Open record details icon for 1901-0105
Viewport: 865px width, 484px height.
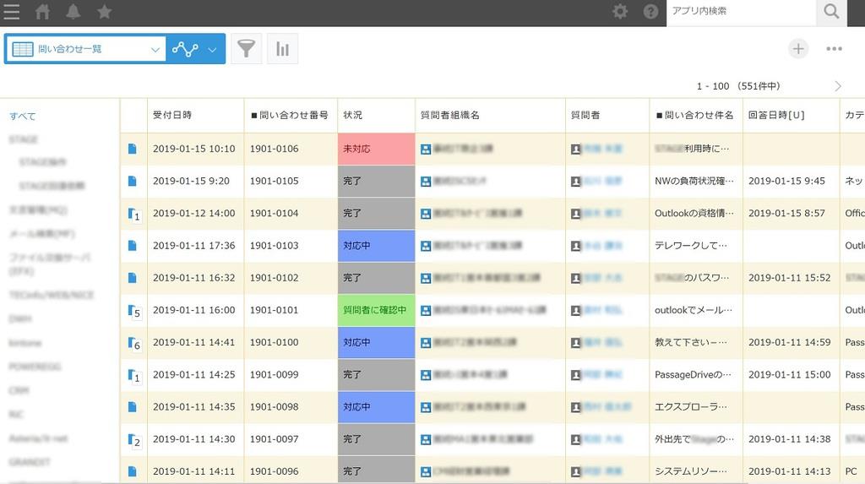[x=133, y=181]
